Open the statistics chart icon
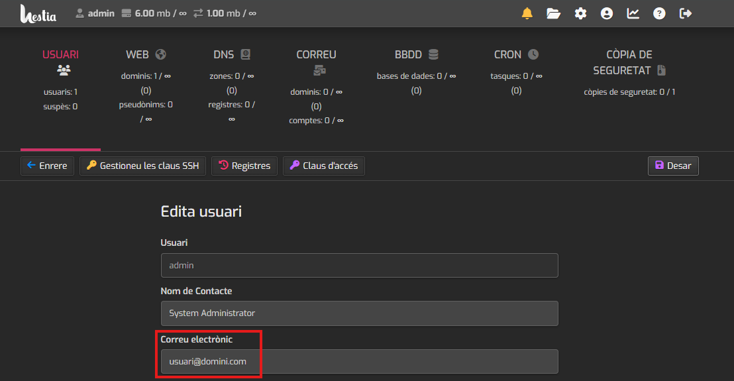 (633, 13)
